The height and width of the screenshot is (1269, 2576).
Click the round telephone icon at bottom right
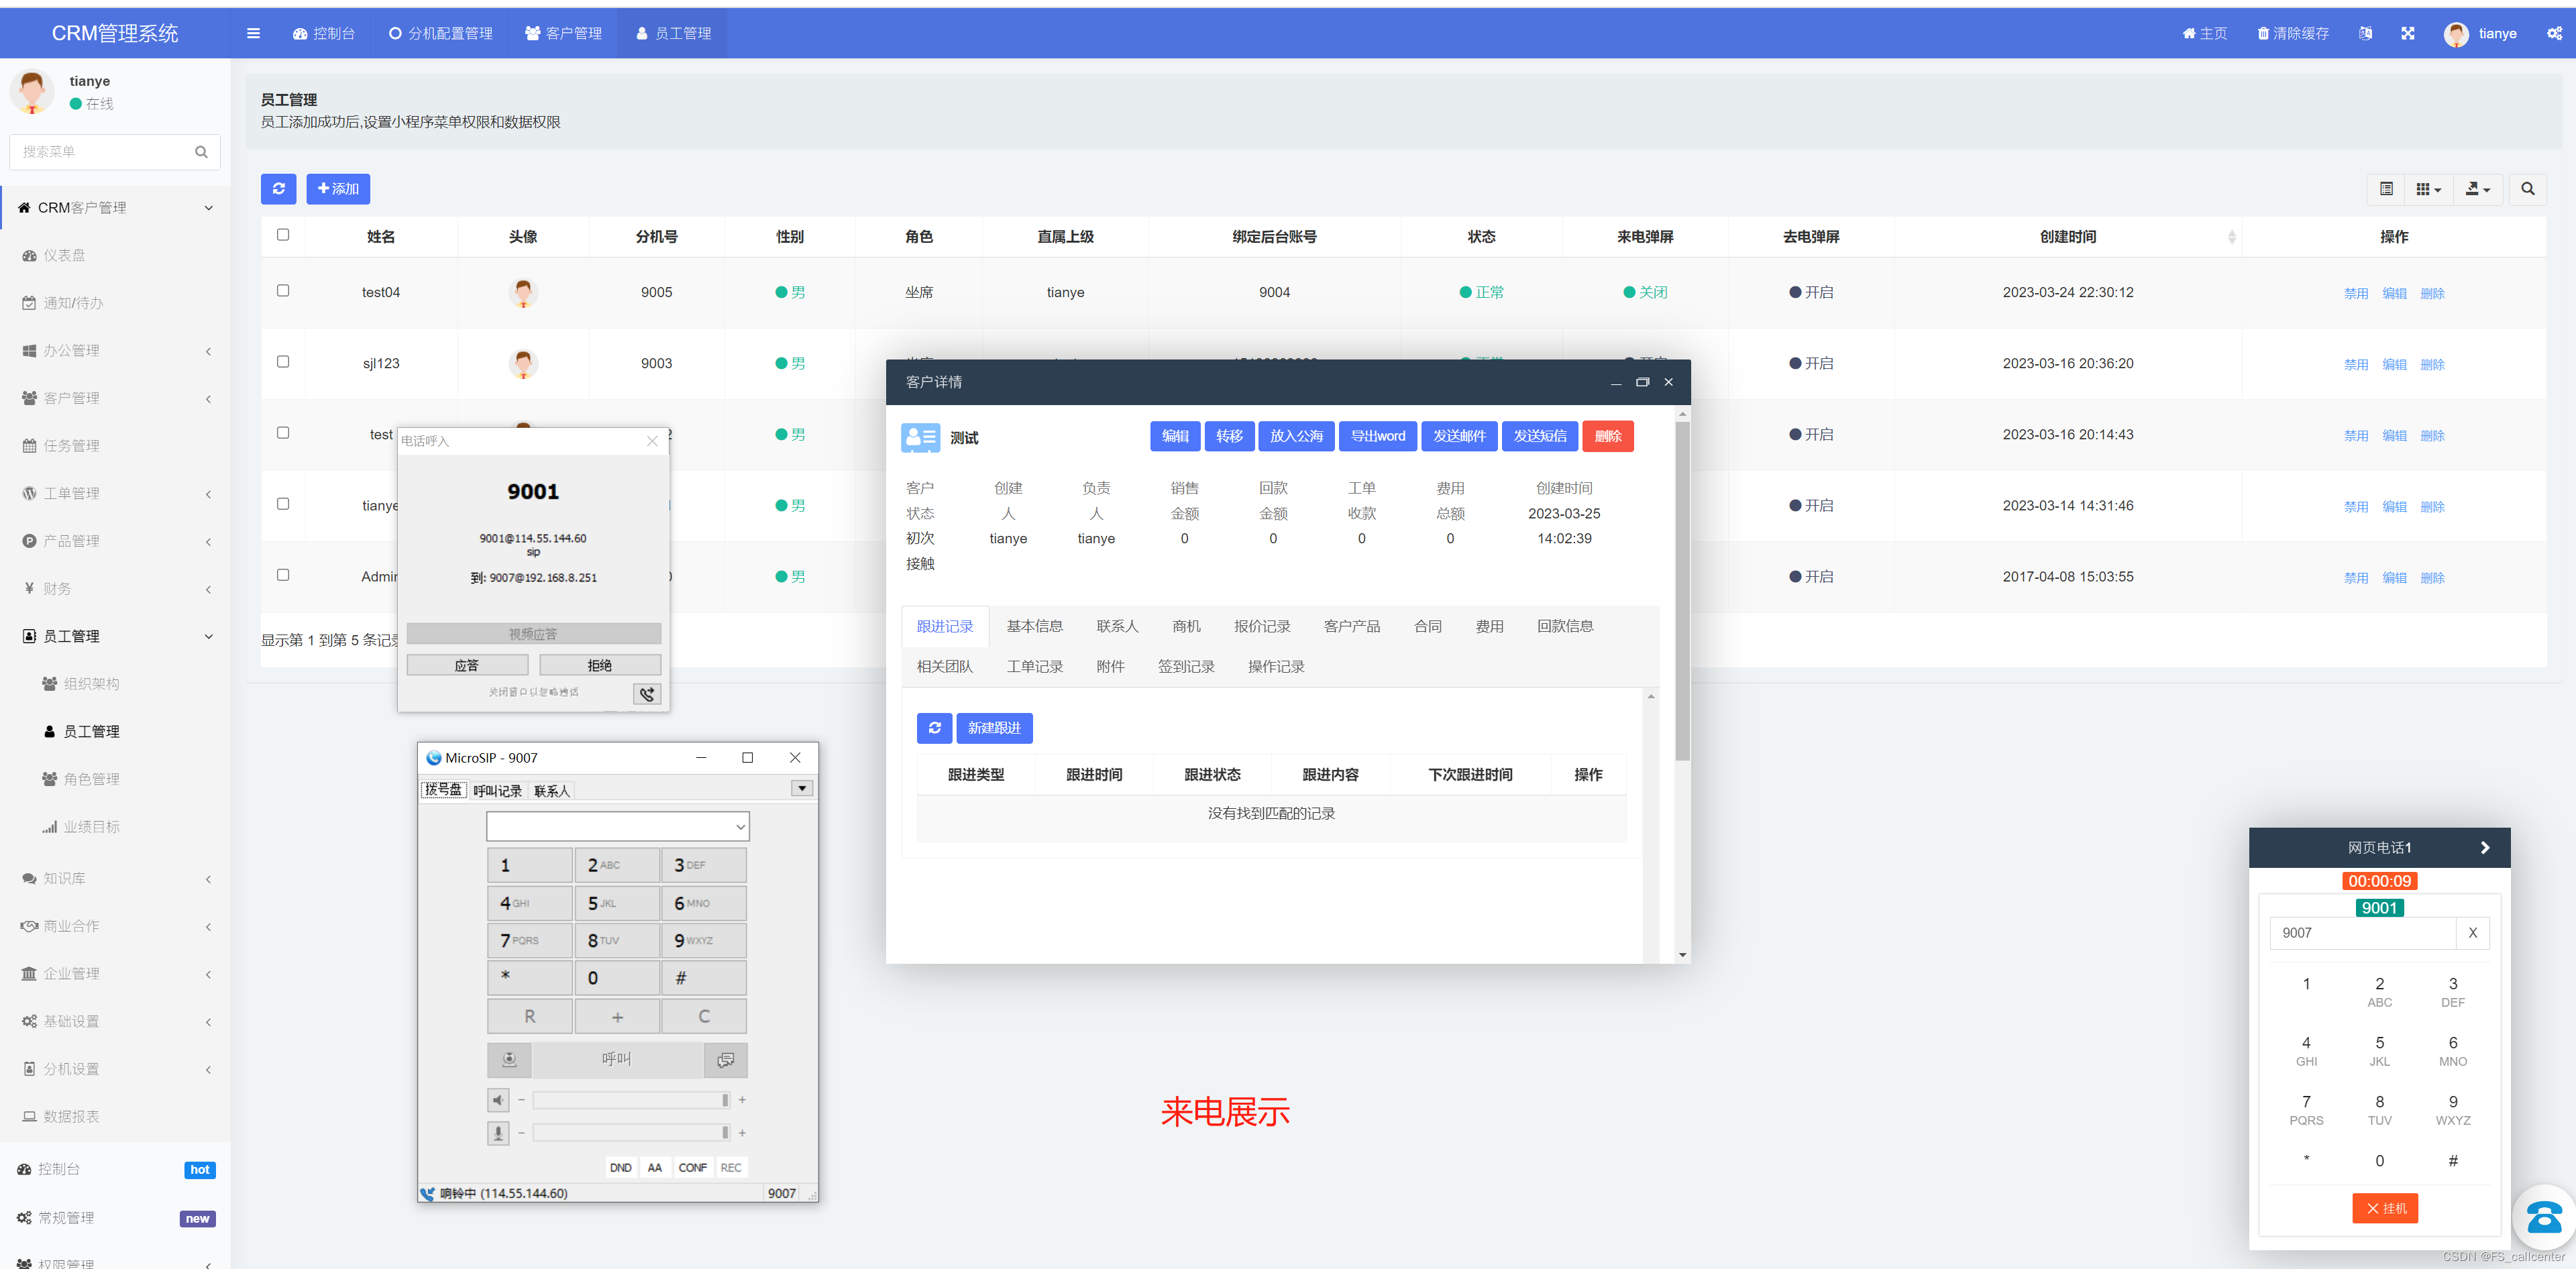click(x=2544, y=1216)
